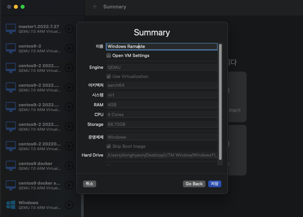Select the centos9 docker monitor icon
Viewport: 303px width, 217px height.
pos(11,166)
